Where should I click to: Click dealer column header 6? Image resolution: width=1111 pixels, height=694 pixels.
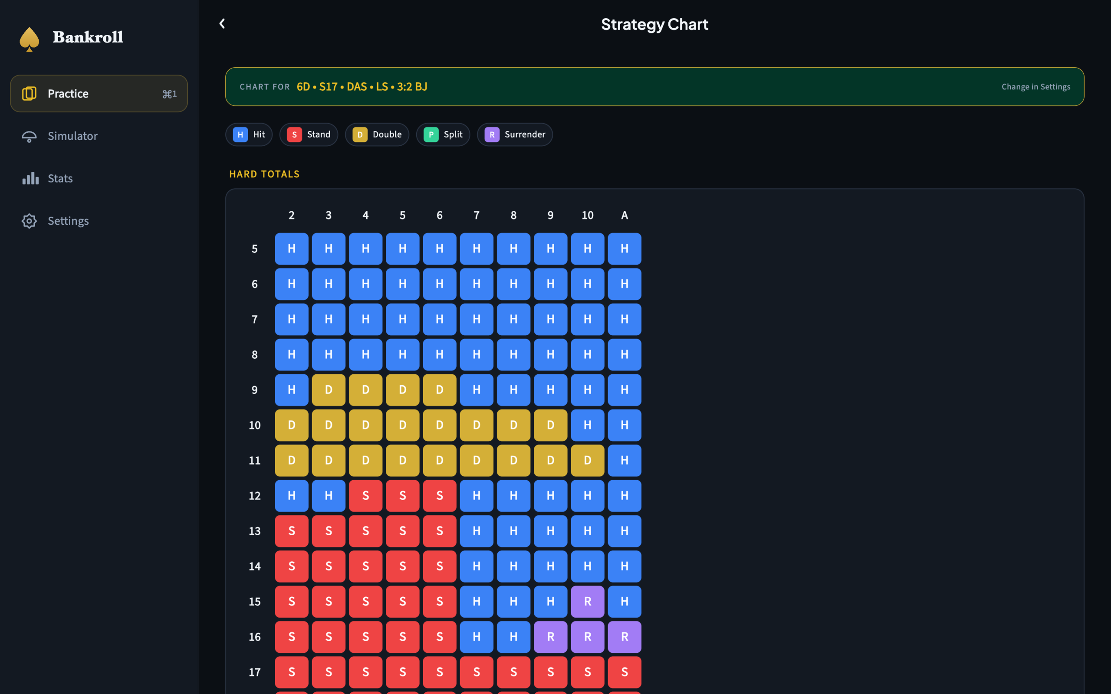439,215
